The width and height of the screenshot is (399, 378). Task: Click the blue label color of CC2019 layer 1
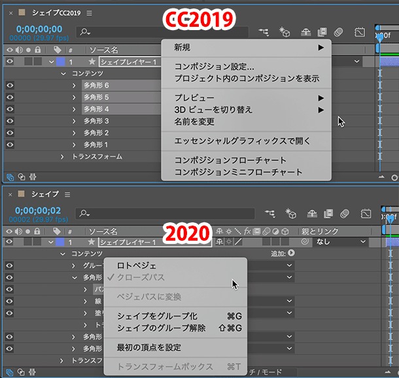pyautogui.click(x=60, y=62)
